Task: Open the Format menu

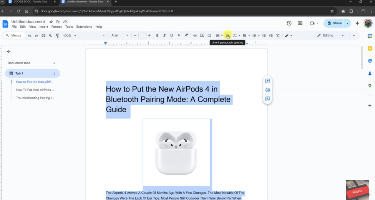Action: (x=56, y=27)
